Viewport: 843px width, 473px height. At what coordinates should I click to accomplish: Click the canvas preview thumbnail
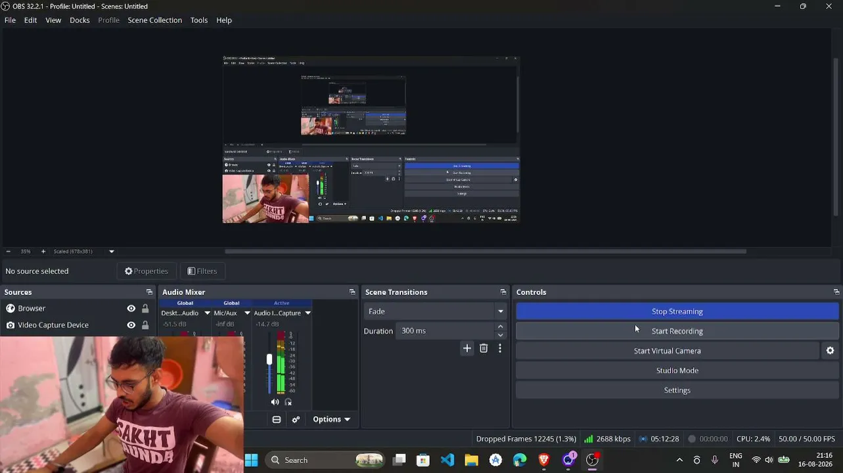(371, 140)
